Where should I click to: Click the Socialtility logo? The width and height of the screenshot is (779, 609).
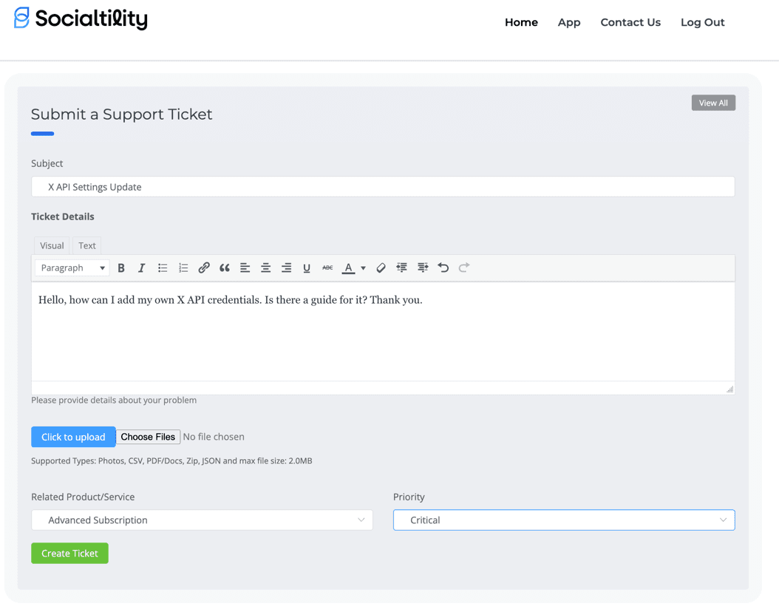click(80, 19)
